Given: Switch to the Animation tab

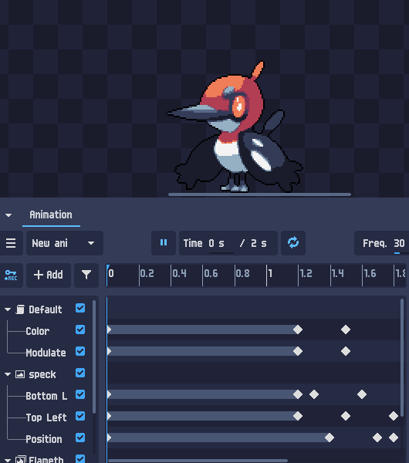Looking at the screenshot, I should (51, 215).
